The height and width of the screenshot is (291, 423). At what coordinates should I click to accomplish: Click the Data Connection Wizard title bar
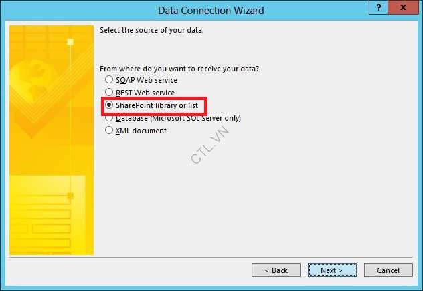pyautogui.click(x=211, y=11)
